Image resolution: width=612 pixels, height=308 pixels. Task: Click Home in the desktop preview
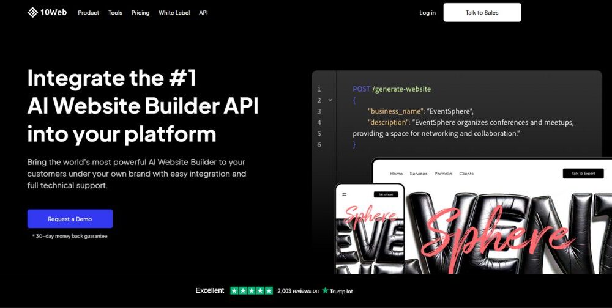[397, 174]
